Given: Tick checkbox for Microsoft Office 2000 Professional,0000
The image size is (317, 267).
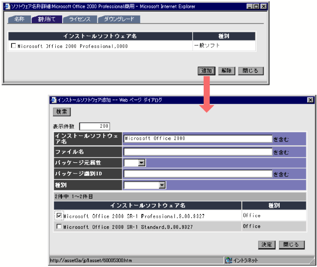Looking at the screenshot, I should click(13, 46).
